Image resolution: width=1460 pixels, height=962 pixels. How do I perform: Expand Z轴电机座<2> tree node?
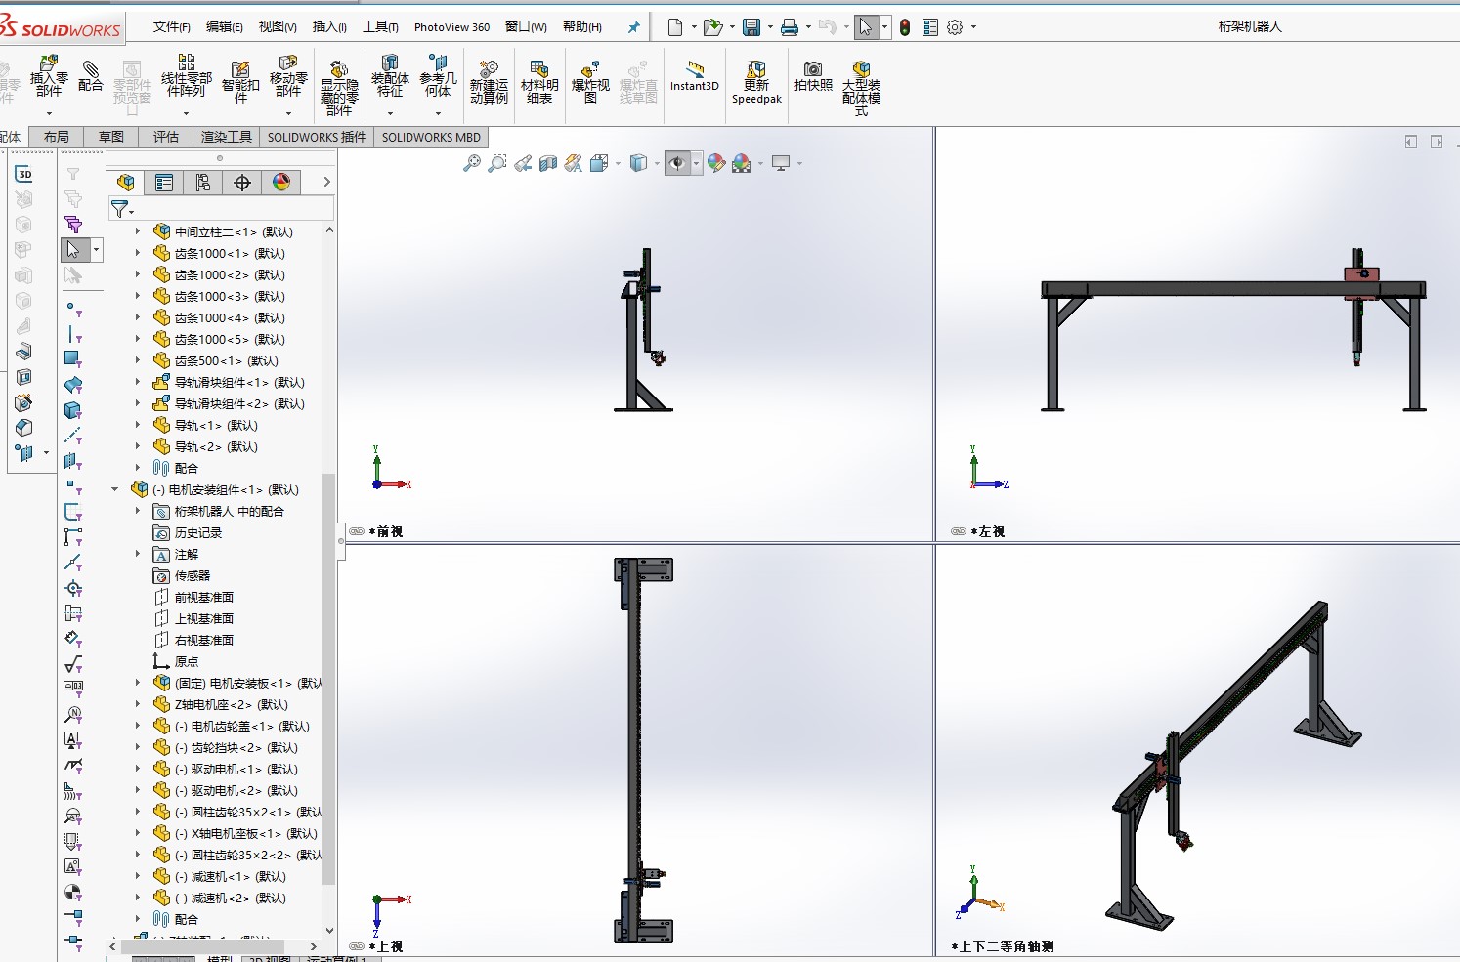(138, 705)
